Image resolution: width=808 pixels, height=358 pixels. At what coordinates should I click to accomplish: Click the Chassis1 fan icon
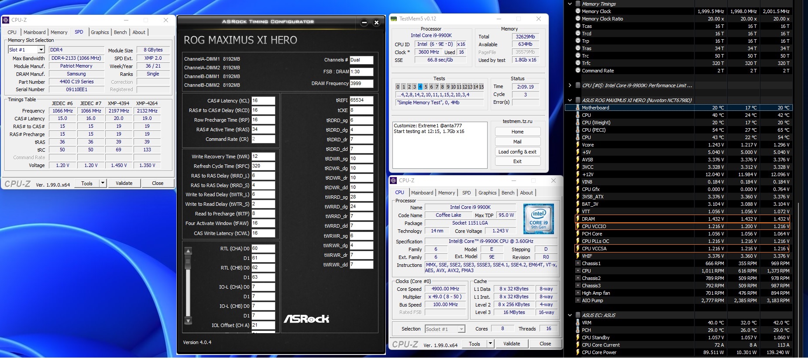point(578,263)
